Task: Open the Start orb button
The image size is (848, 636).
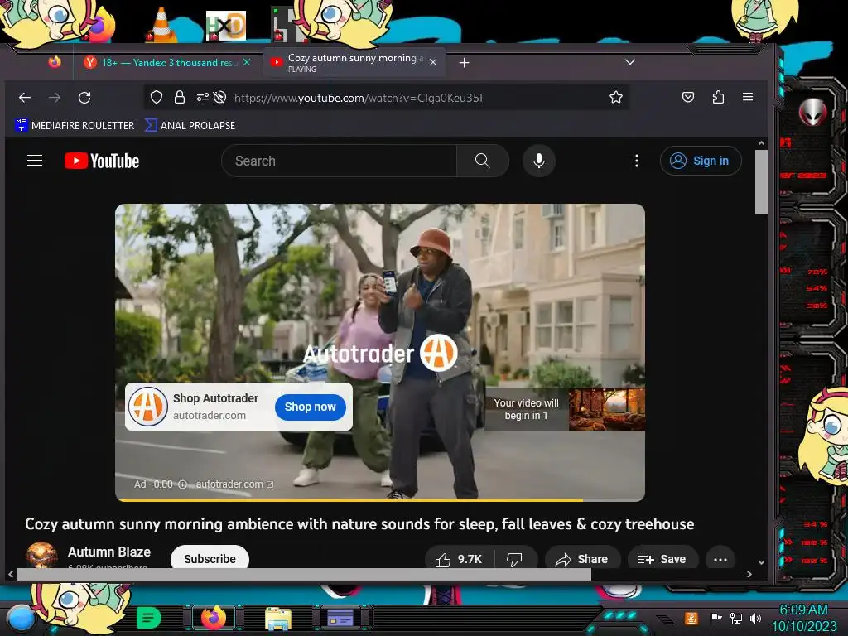Action: click(21, 619)
